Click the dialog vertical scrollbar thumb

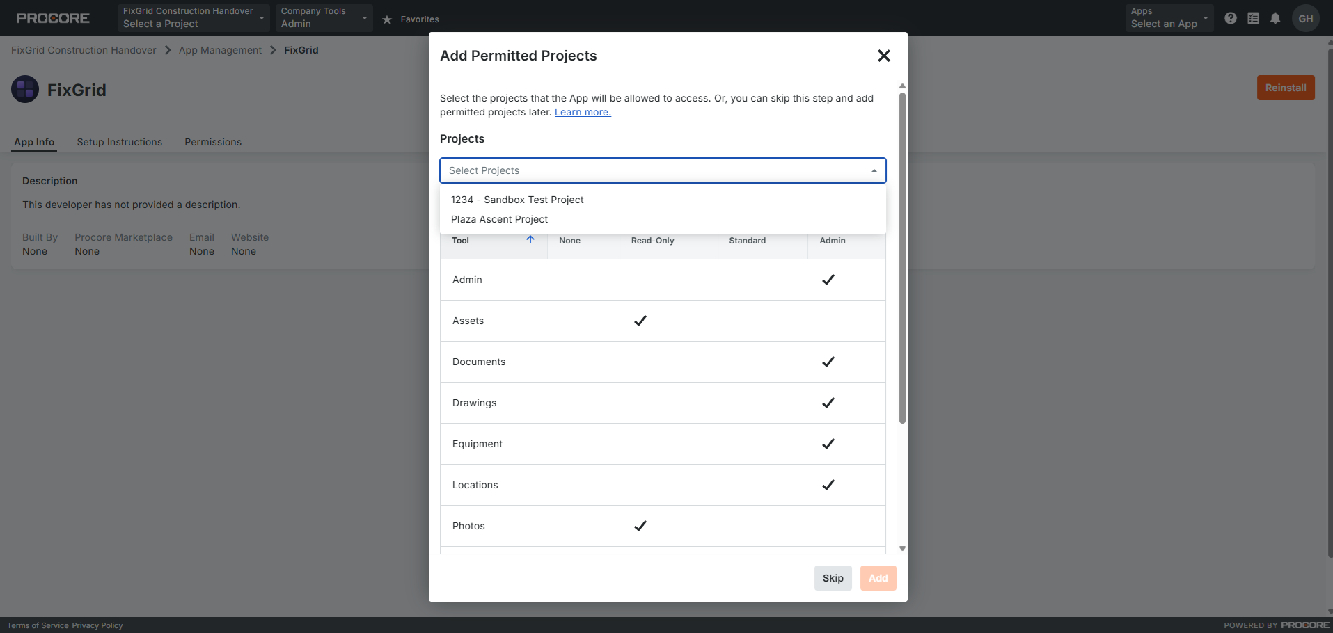[902, 257]
